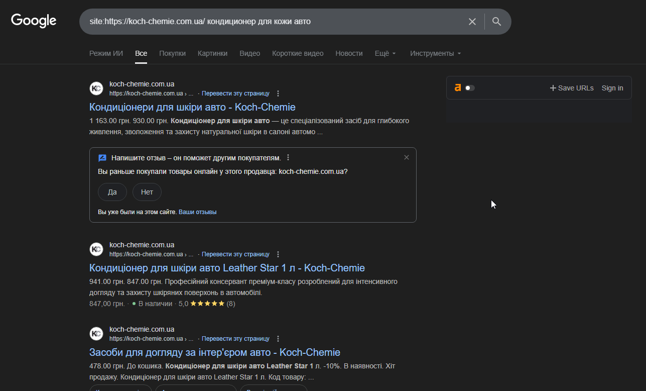646x391 pixels.
Task: Expand the Ещё dropdown
Action: (x=385, y=53)
